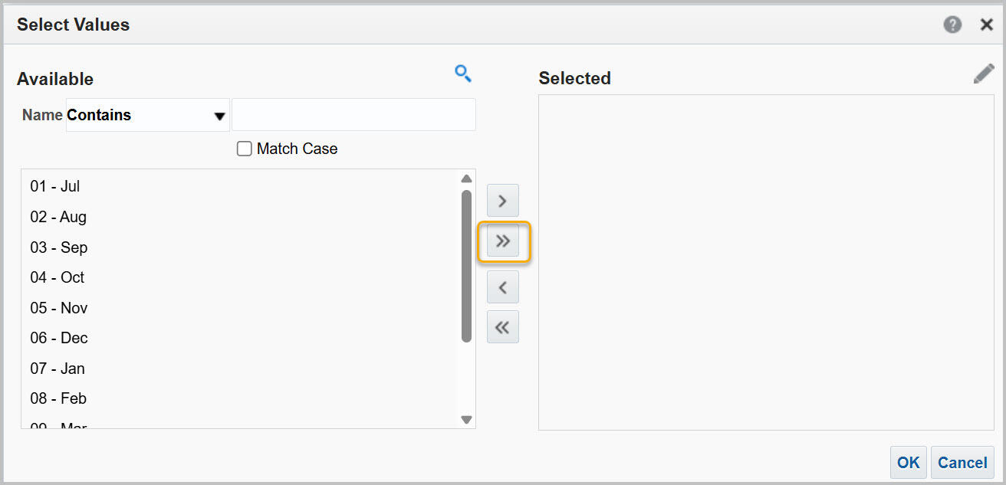1006x485 pixels.
Task: Click the close X icon on dialog
Action: [x=987, y=24]
